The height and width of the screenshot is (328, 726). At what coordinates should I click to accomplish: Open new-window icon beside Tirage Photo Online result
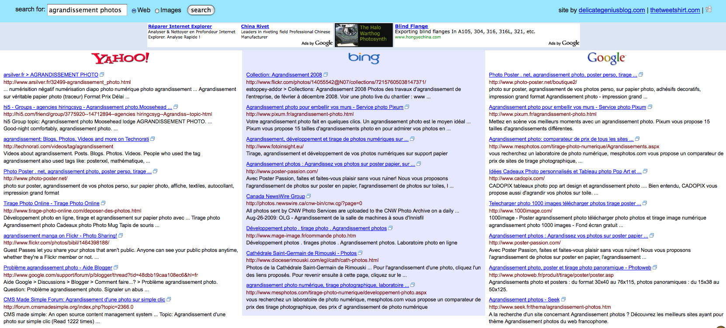click(103, 203)
